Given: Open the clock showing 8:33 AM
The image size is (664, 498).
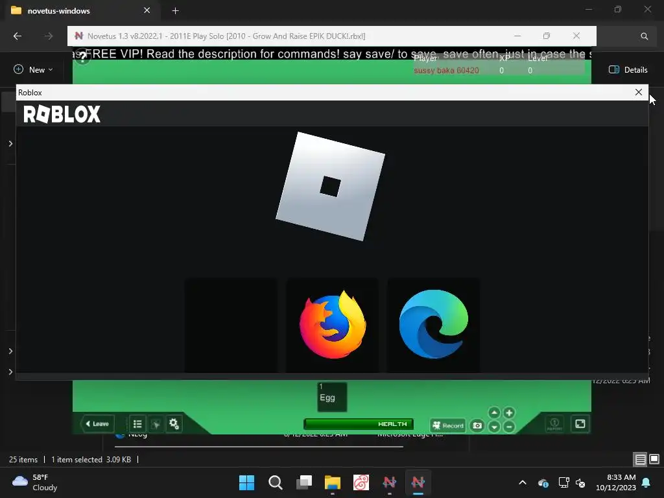Looking at the screenshot, I should coord(616,482).
